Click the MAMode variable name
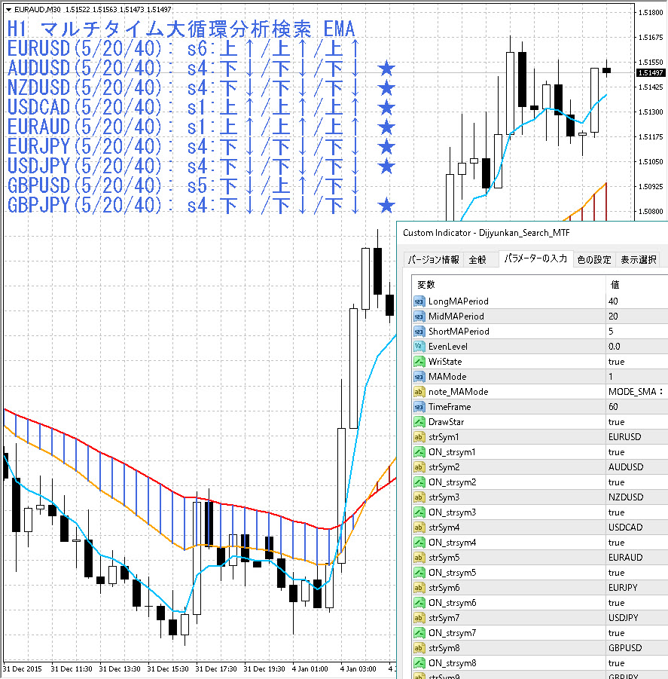This screenshot has width=668, height=679. [447, 377]
